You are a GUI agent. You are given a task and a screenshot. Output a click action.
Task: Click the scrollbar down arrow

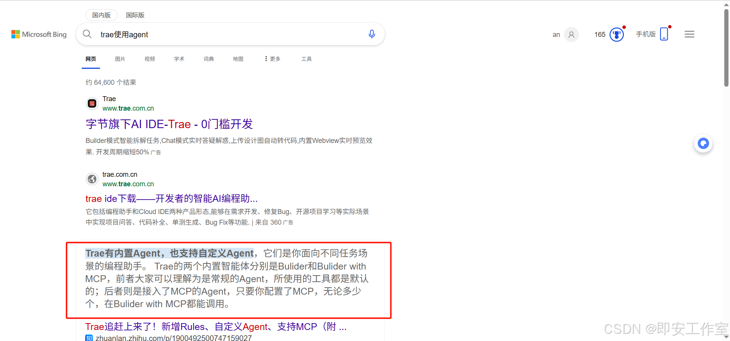(726, 337)
